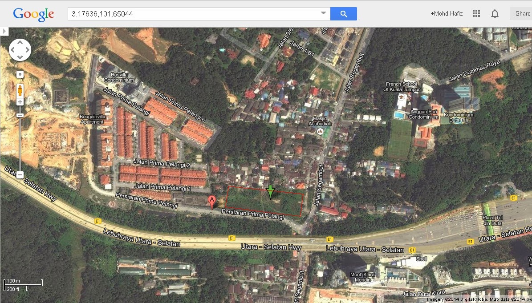Select the green arrow destination marker

tap(270, 192)
